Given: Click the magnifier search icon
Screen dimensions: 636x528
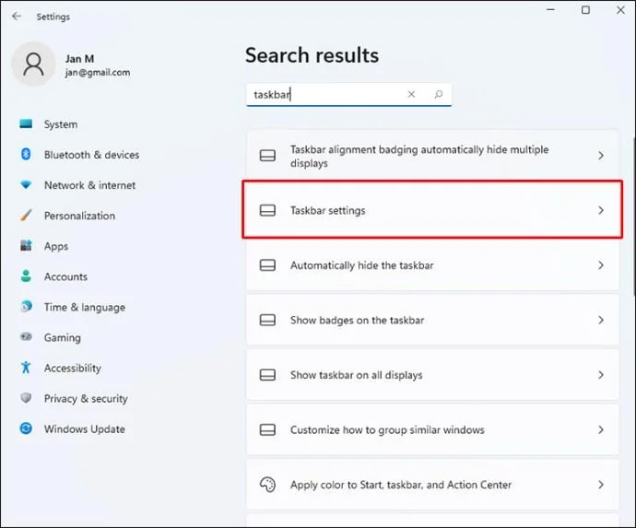Looking at the screenshot, I should coord(439,94).
